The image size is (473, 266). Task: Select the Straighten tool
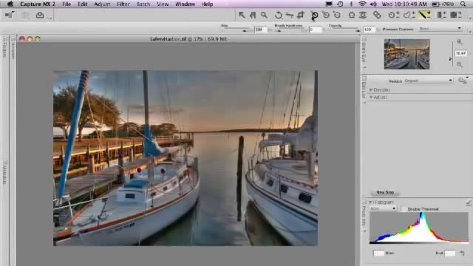[x=290, y=15]
